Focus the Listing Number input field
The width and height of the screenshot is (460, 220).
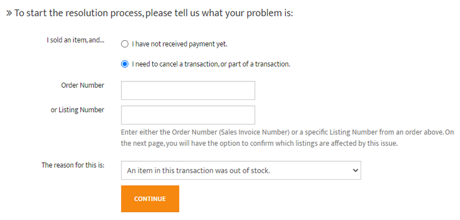pos(188,115)
